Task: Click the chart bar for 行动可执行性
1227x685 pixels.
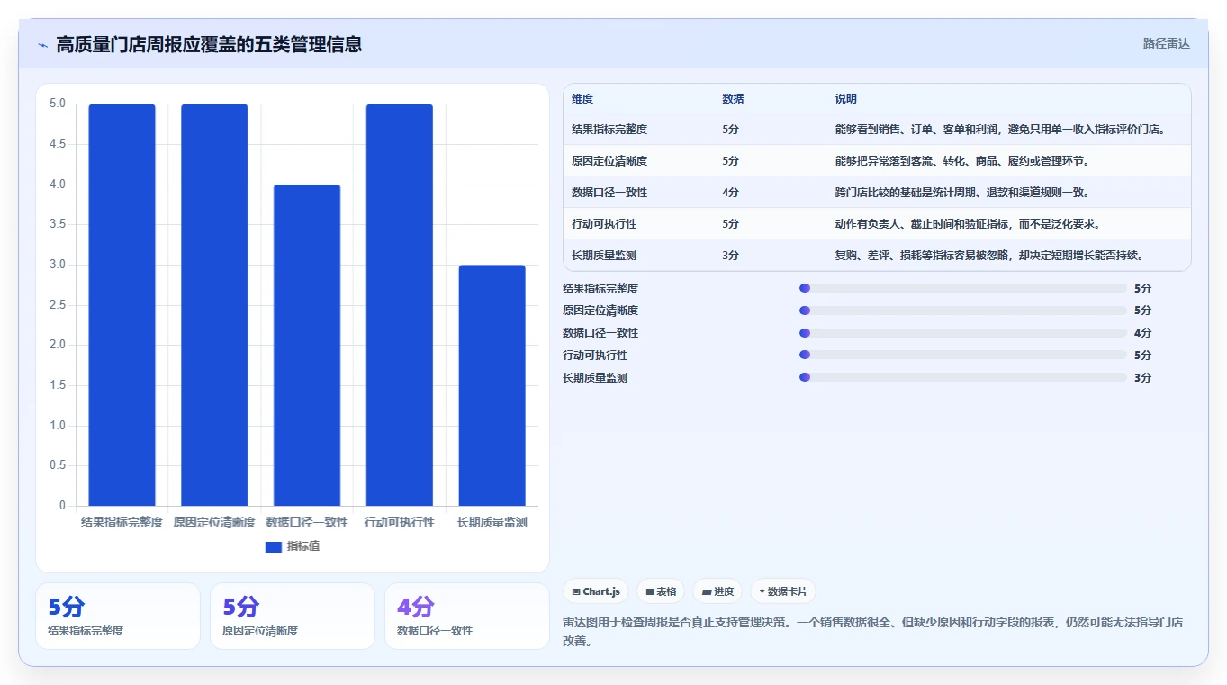Action: pyautogui.click(x=399, y=305)
